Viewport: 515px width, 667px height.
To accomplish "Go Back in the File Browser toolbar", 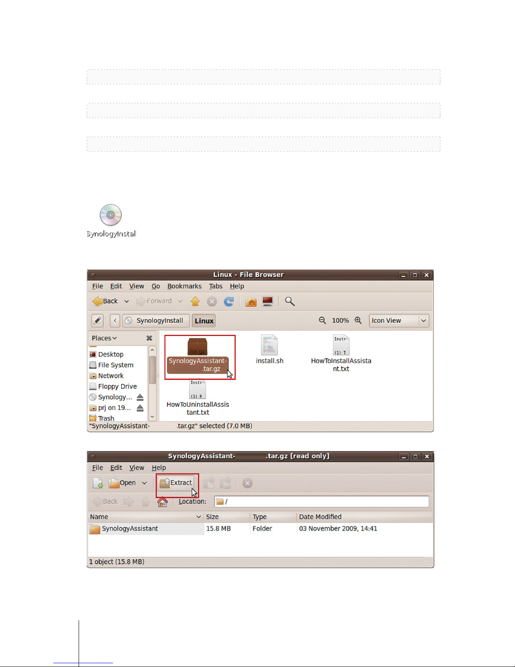I will [x=105, y=301].
